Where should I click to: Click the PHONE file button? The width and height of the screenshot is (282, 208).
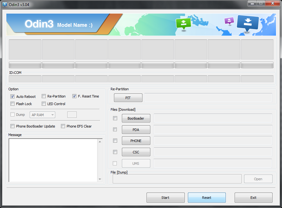pos(136,140)
